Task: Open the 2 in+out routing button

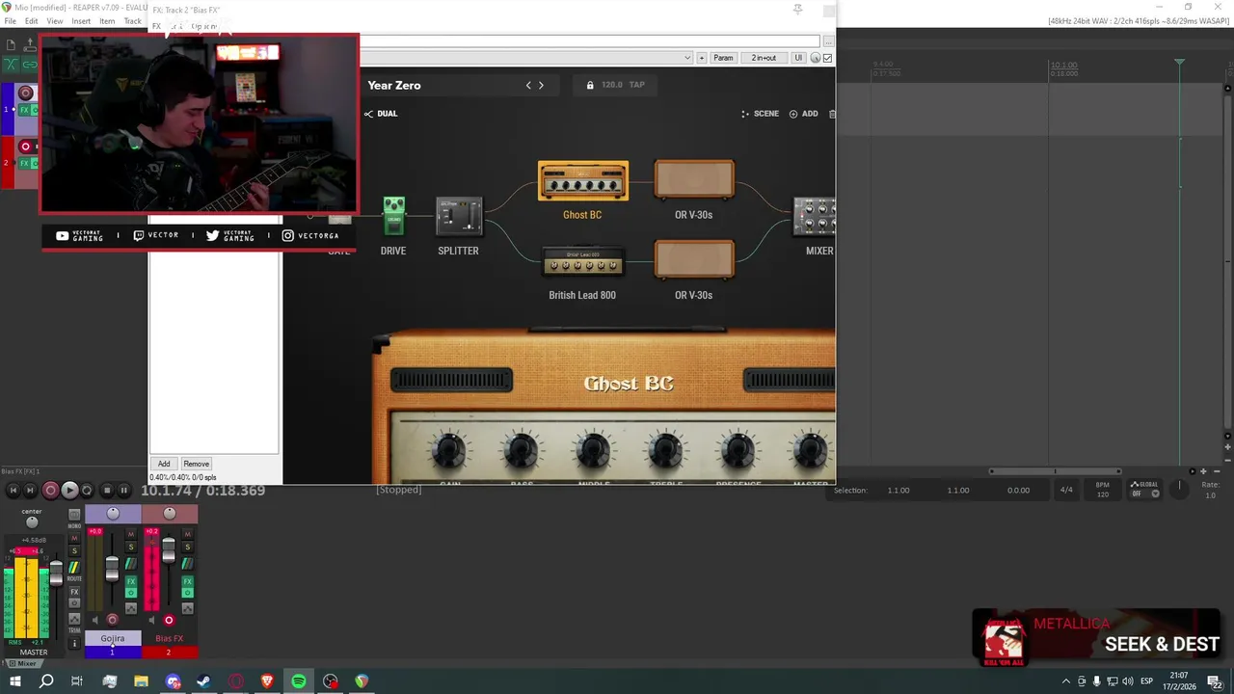Action: (764, 58)
